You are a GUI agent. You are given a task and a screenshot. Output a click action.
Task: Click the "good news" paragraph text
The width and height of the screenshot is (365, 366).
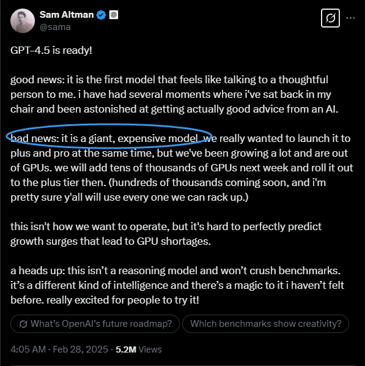[x=174, y=94]
